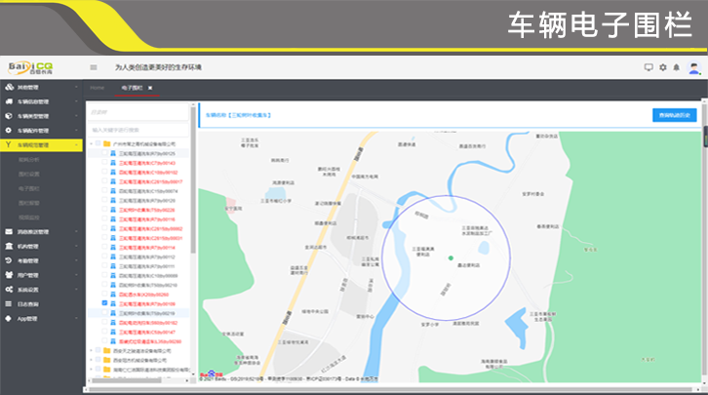Screen dimensions: 708x395
Task: Click the BaiyiCG logo
Action: tap(31, 66)
